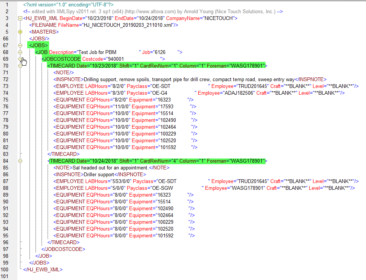Click the closing </TIMECARD> tag on line 83
Viewport: 366px width, 280px height.
point(63,154)
